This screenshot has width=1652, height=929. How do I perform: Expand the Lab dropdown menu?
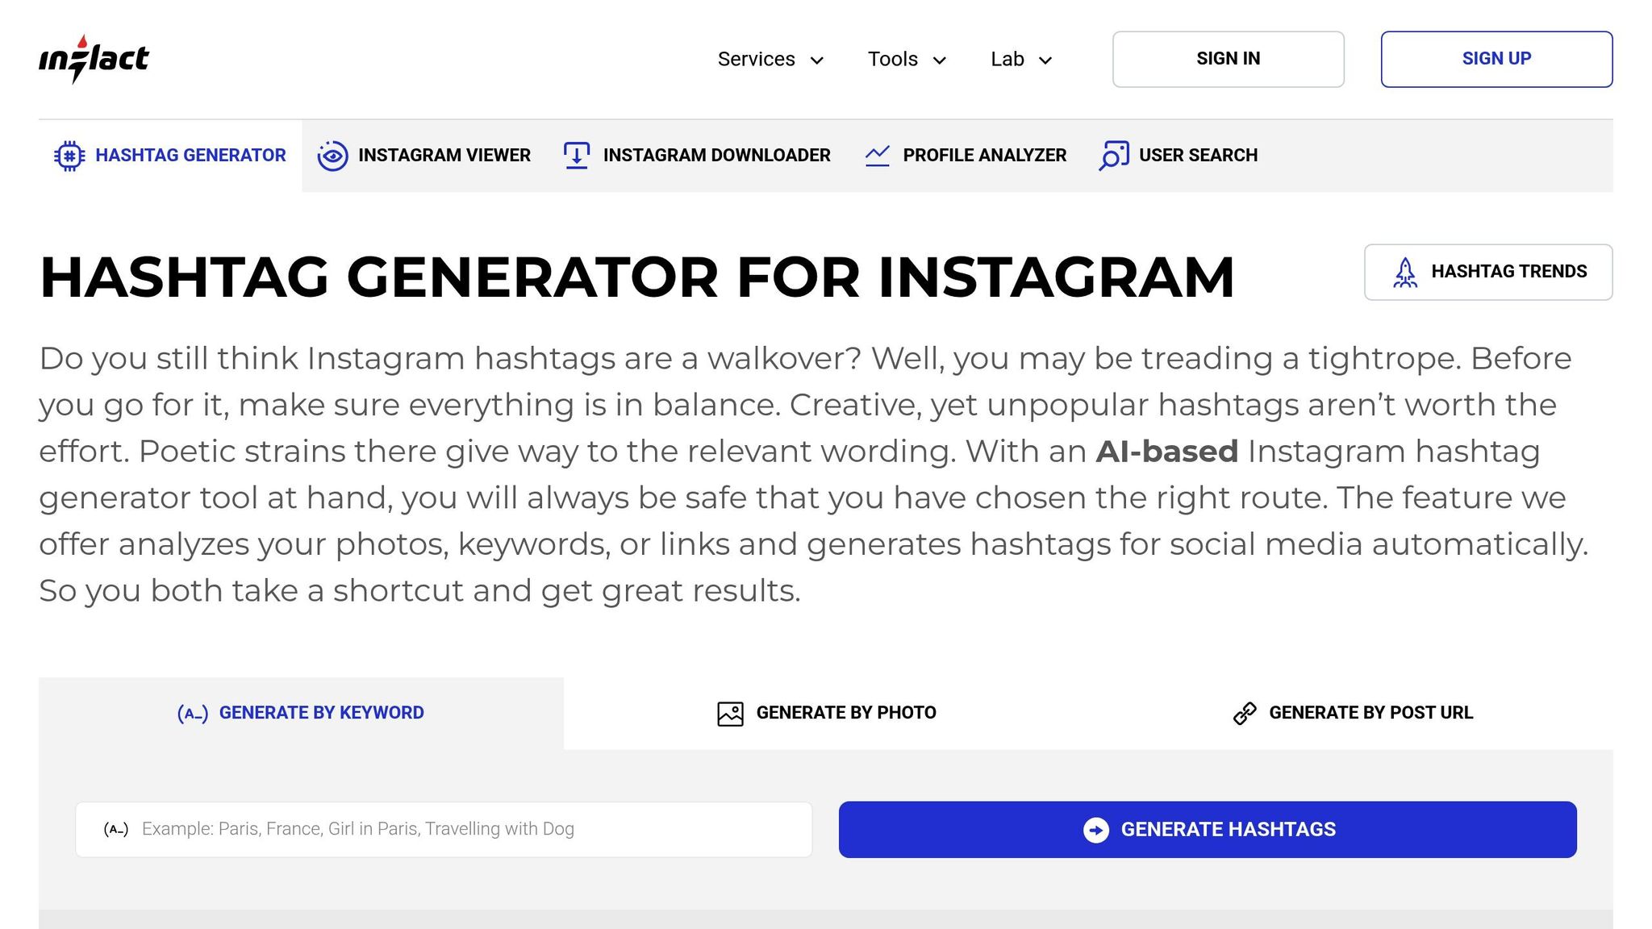1021,60
